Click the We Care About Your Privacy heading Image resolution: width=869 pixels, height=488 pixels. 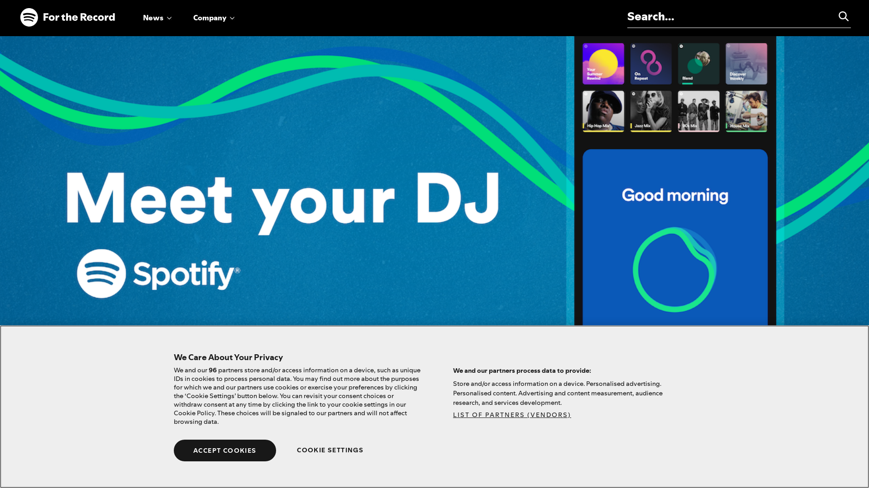[228, 357]
